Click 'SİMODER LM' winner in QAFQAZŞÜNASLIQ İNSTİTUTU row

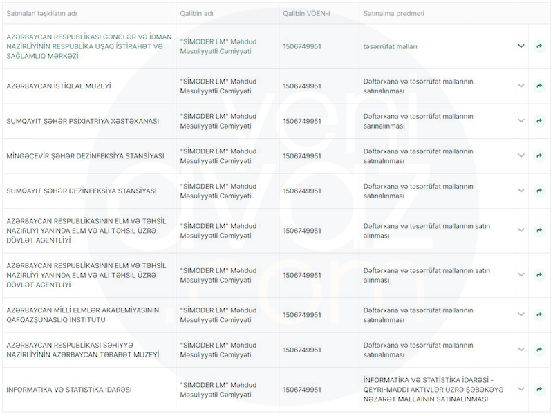pos(218,315)
